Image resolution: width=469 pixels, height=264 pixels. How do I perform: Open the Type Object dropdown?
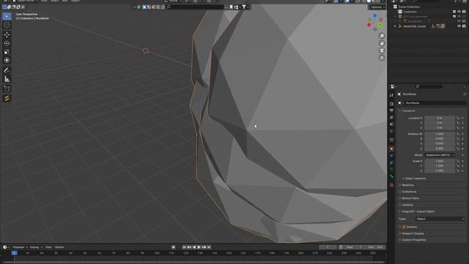click(x=440, y=219)
